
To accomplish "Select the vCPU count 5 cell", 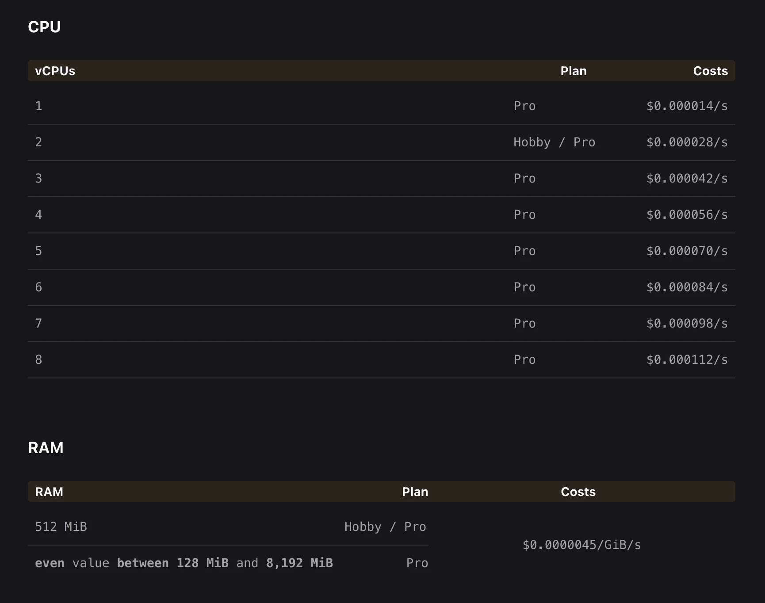I will [x=38, y=251].
